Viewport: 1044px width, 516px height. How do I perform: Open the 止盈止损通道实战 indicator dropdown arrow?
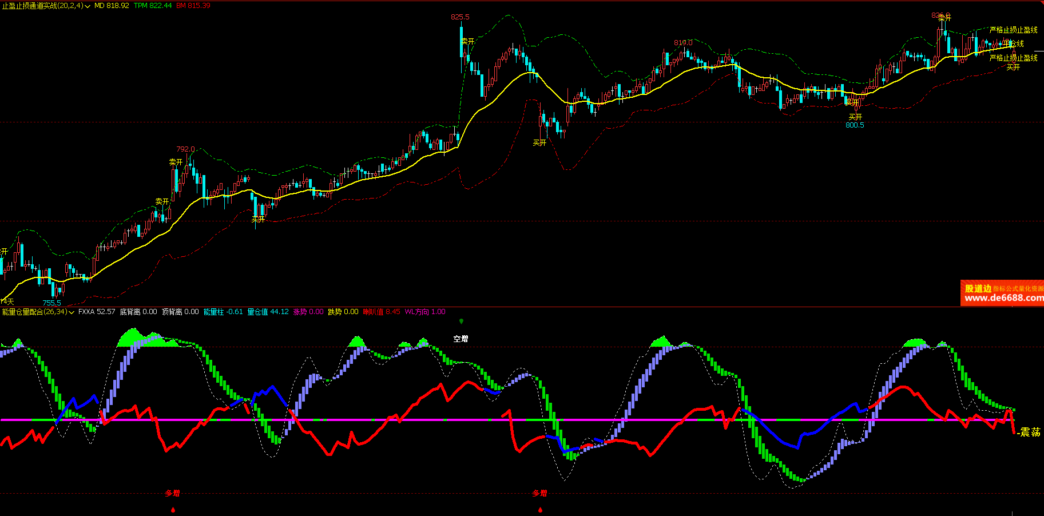tap(88, 6)
